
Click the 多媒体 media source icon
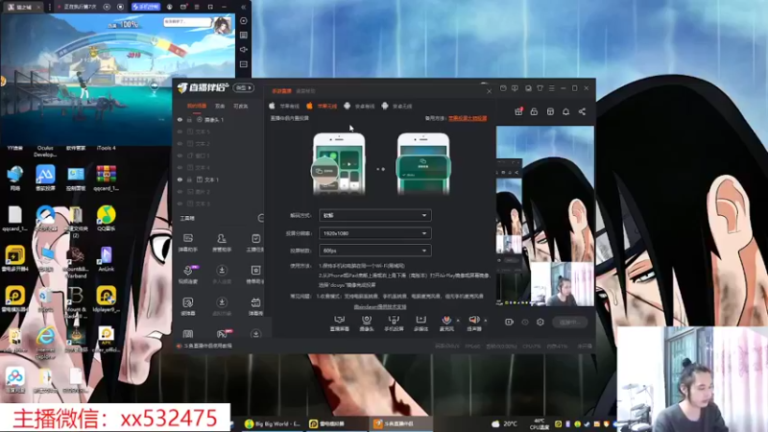click(x=420, y=324)
